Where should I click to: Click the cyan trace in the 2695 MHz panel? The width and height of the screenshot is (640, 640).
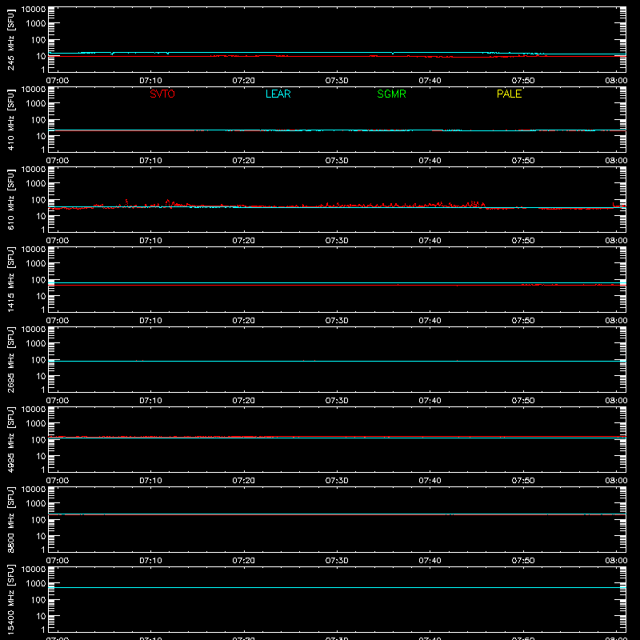pyautogui.click(x=337, y=362)
